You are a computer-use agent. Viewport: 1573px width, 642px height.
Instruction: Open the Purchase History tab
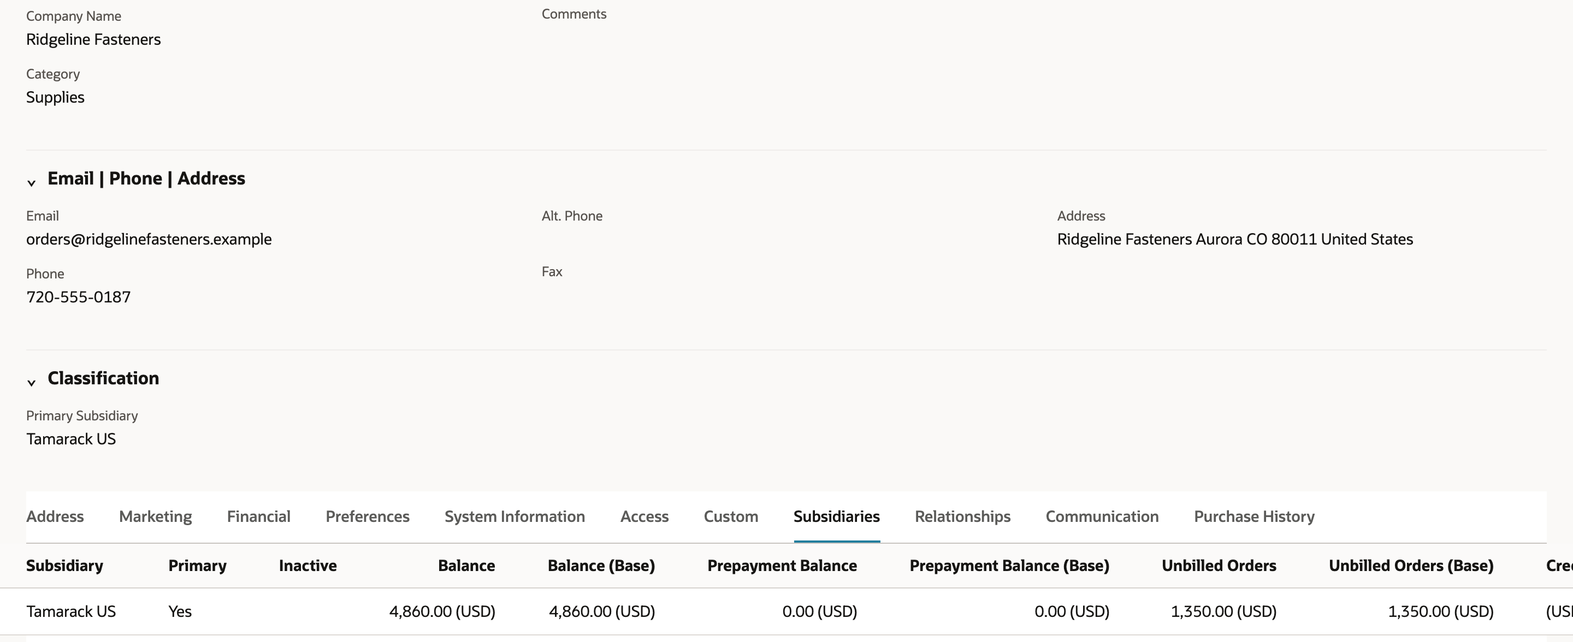coord(1254,516)
